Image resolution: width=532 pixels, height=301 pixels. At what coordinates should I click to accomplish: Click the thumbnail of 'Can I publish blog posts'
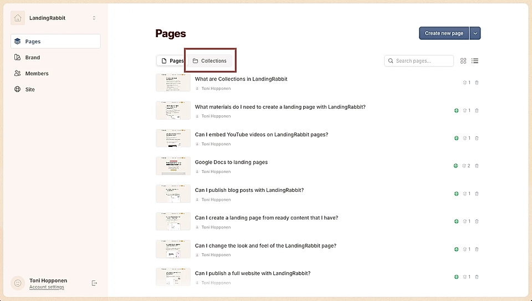tap(173, 194)
